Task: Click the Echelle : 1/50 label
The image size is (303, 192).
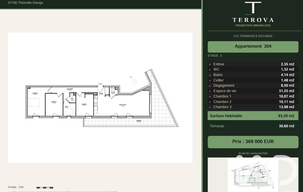Action: tap(16, 187)
